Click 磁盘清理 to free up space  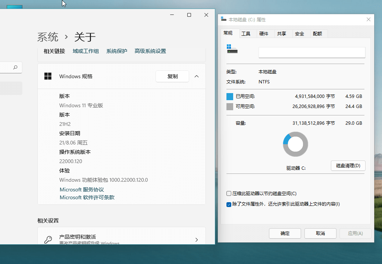(348, 166)
